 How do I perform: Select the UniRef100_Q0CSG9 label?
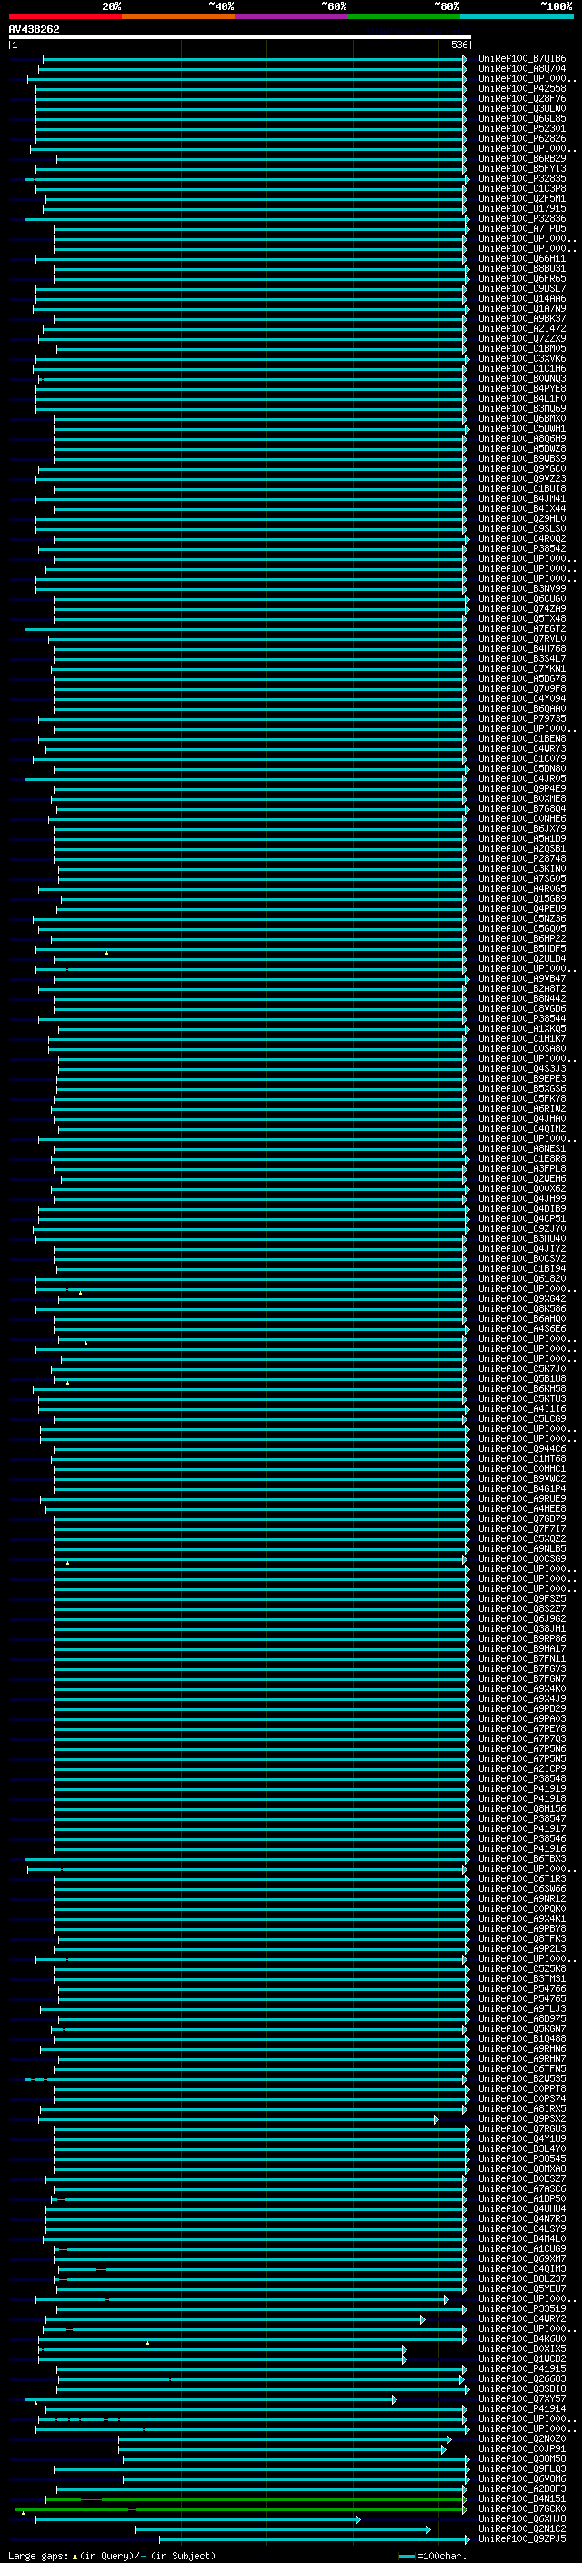(522, 1559)
